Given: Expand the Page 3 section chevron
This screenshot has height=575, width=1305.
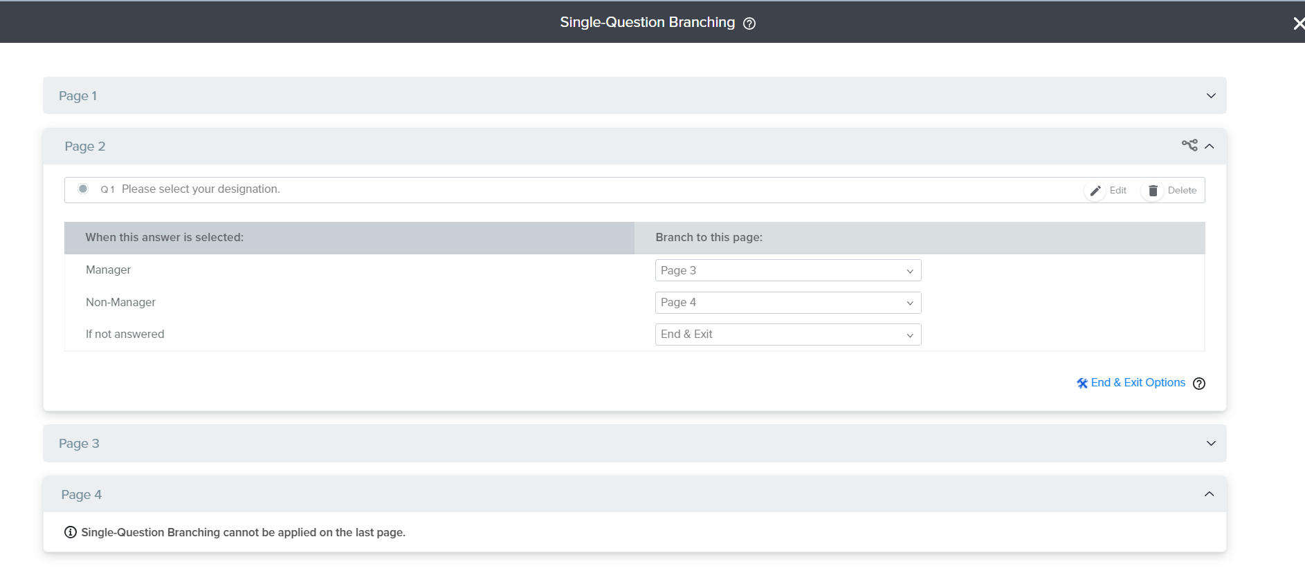Looking at the screenshot, I should [1211, 443].
